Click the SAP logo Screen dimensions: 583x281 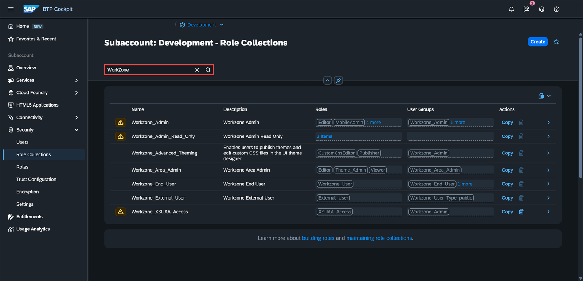click(31, 9)
